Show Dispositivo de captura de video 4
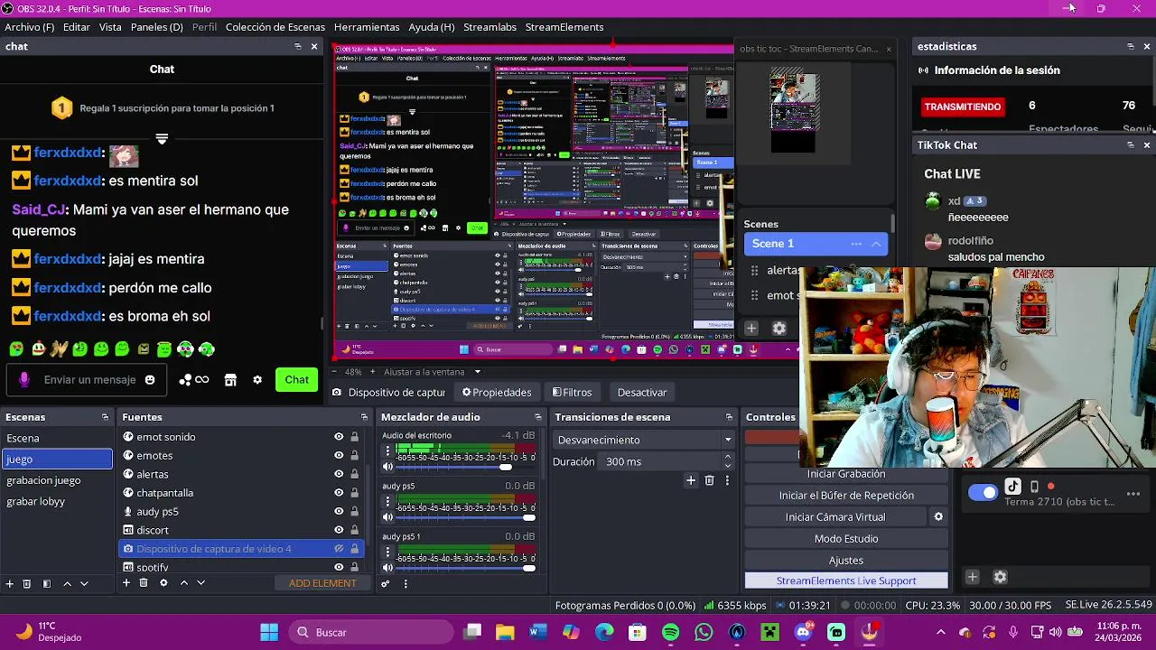The image size is (1156, 650). point(339,549)
